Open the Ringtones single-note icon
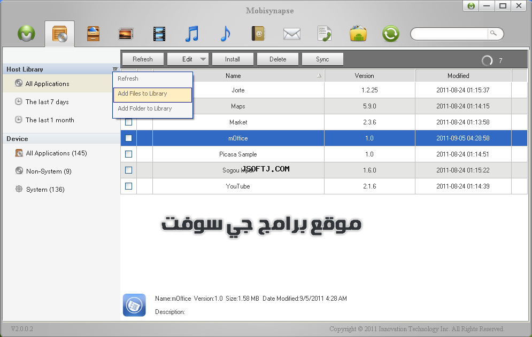The width and height of the screenshot is (532, 337). (x=225, y=34)
